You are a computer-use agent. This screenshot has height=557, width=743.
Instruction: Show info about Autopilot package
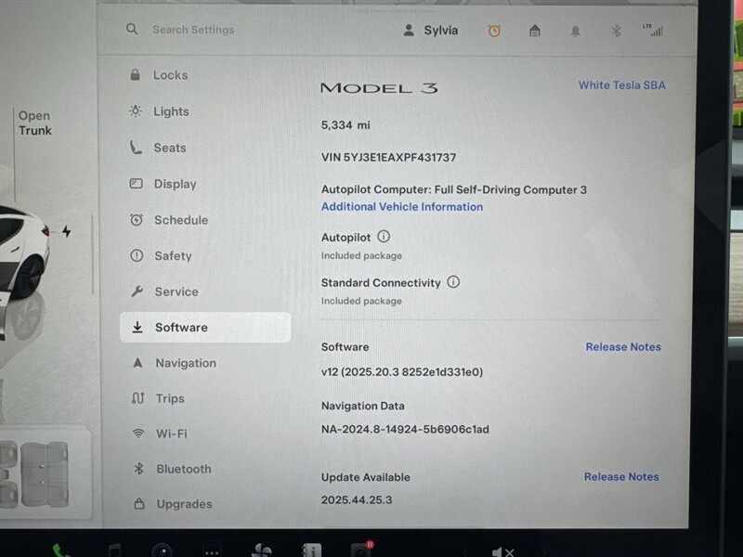384,238
